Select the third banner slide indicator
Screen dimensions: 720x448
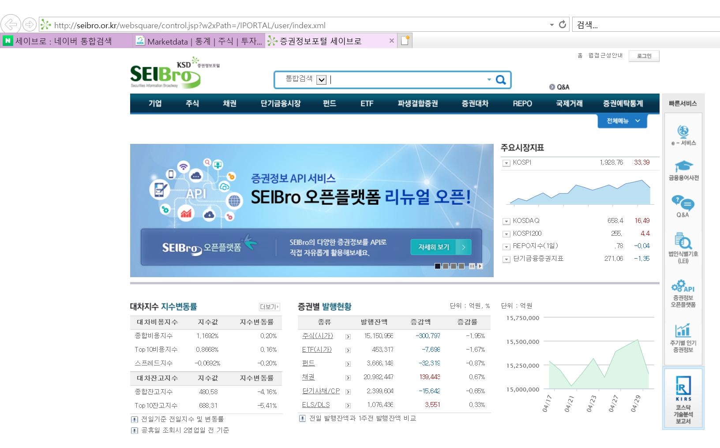click(454, 266)
